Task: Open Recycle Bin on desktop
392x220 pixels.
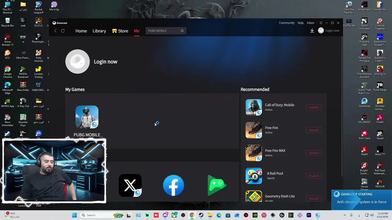Action: click(x=7, y=22)
